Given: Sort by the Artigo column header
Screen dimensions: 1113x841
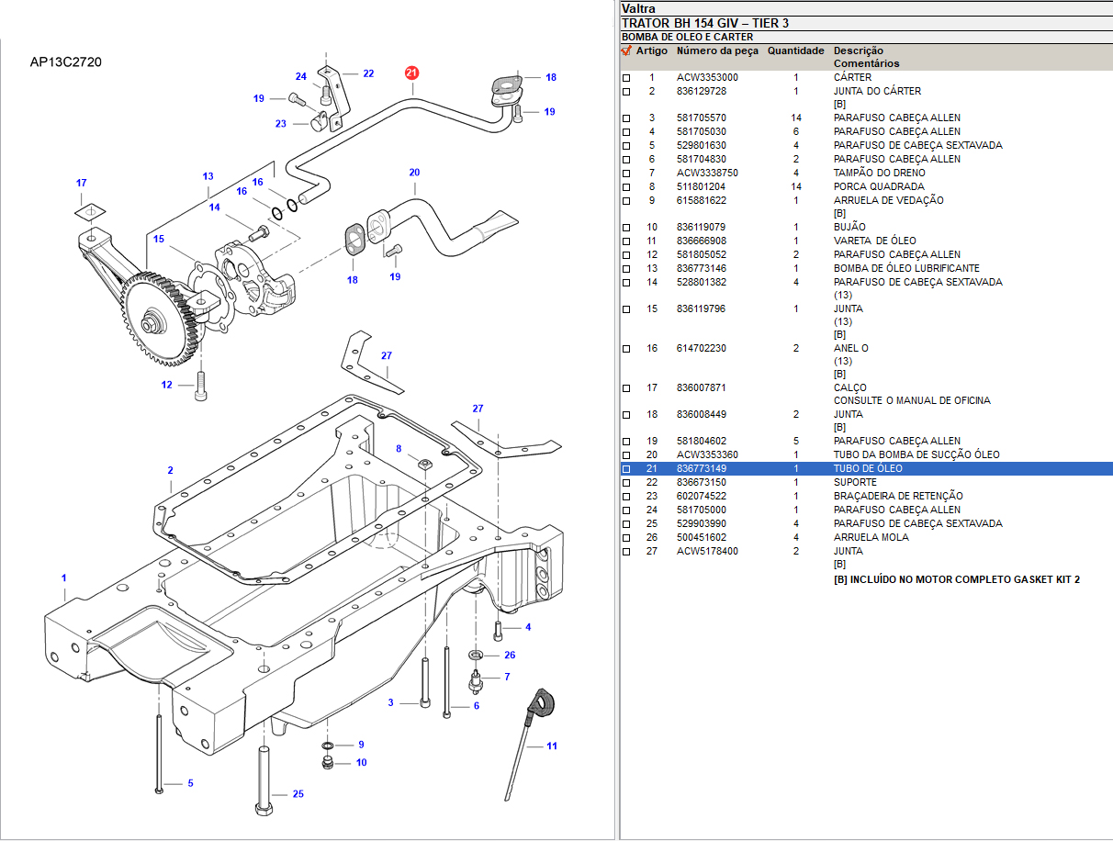Looking at the screenshot, I should coord(652,51).
